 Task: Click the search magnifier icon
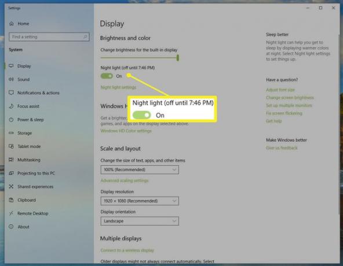(x=85, y=36)
